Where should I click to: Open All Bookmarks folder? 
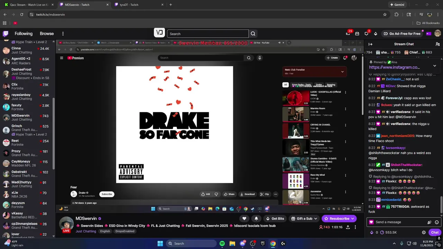click(428, 23)
